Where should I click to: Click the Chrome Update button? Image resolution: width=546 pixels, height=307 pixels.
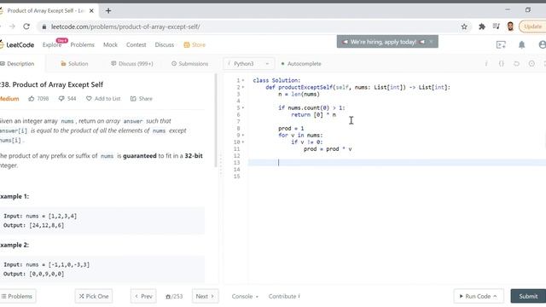[x=532, y=26]
